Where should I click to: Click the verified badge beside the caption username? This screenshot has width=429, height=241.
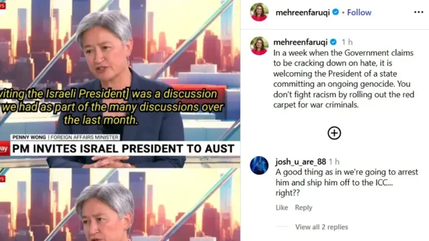coord(333,42)
